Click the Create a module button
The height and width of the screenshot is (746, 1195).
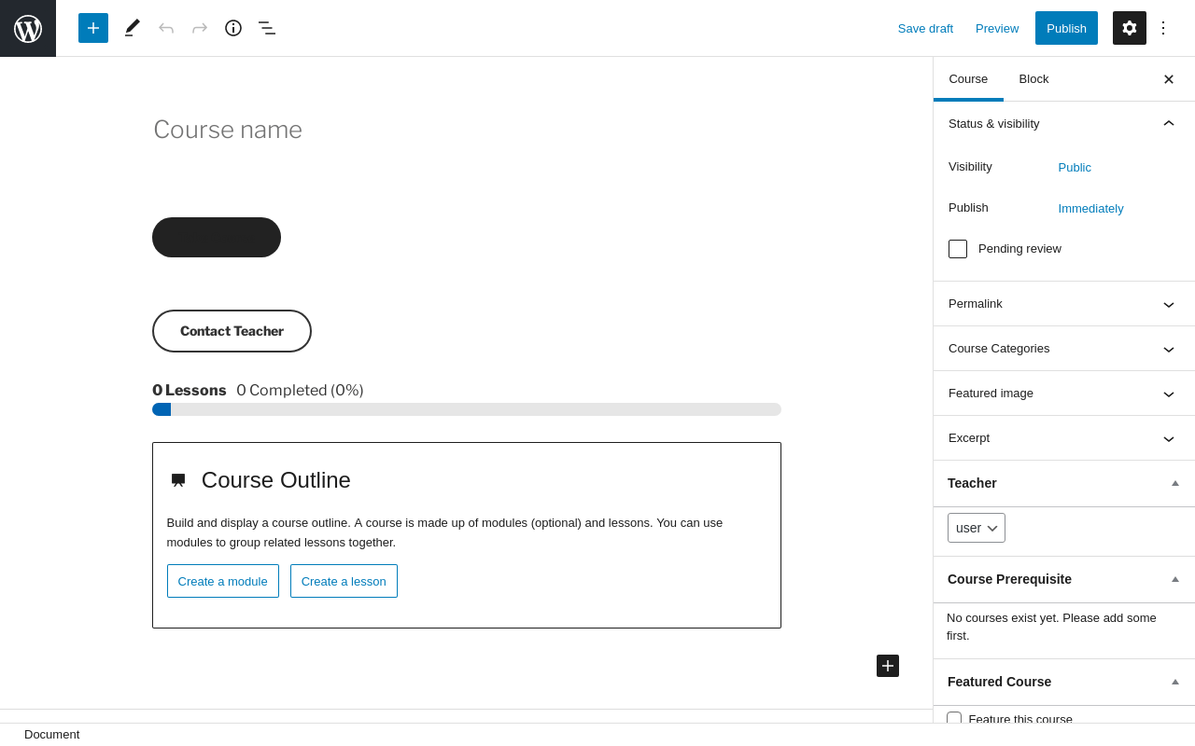pos(223,581)
